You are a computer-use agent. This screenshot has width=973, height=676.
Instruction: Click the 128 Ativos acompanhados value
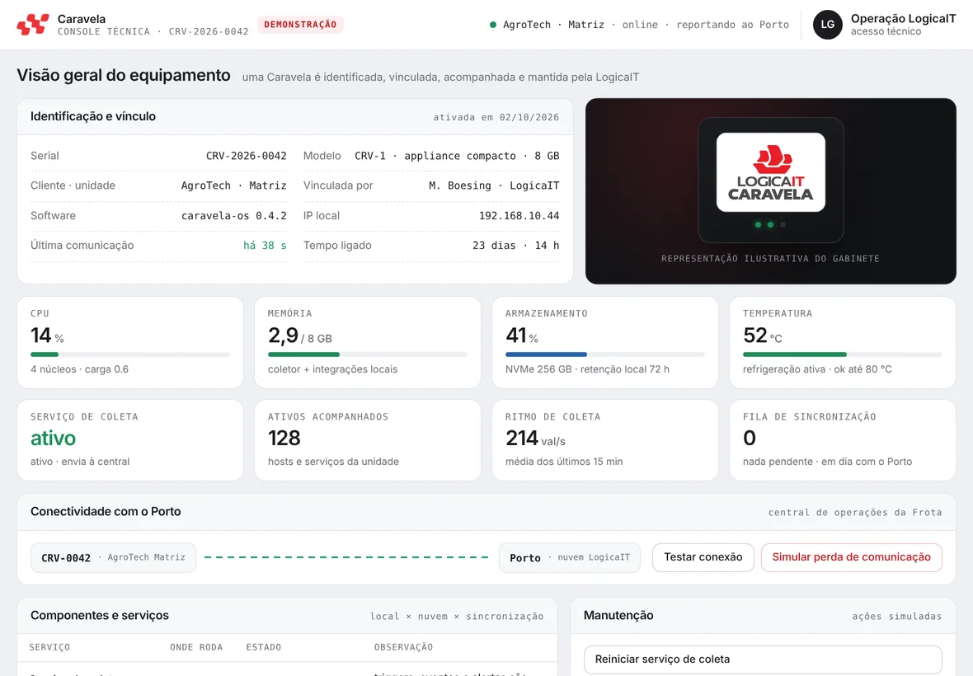coord(284,439)
